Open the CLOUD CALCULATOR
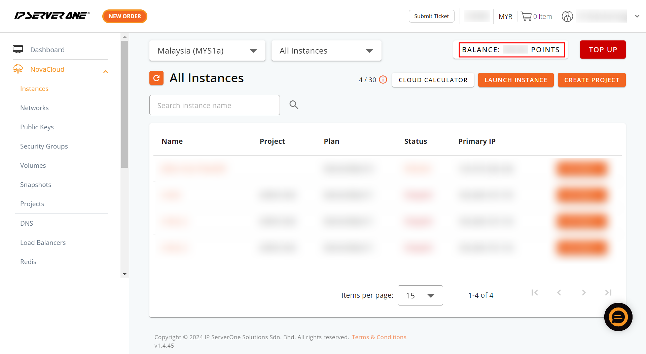Viewport: 646px width, 354px height. tap(433, 80)
